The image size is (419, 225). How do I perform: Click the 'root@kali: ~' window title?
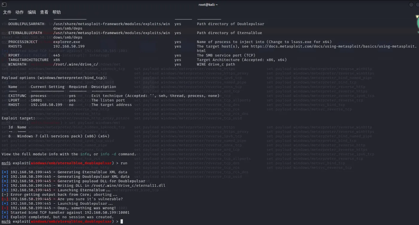208,4
